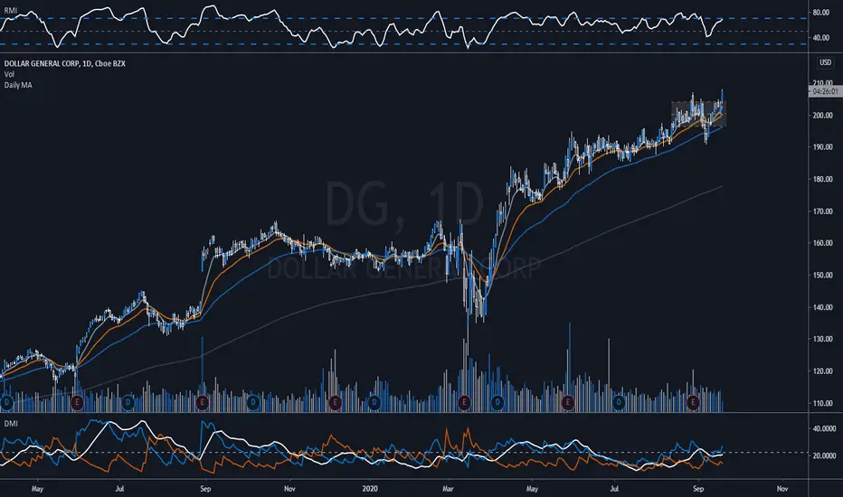Click the 110.00 price axis label

tap(822, 403)
